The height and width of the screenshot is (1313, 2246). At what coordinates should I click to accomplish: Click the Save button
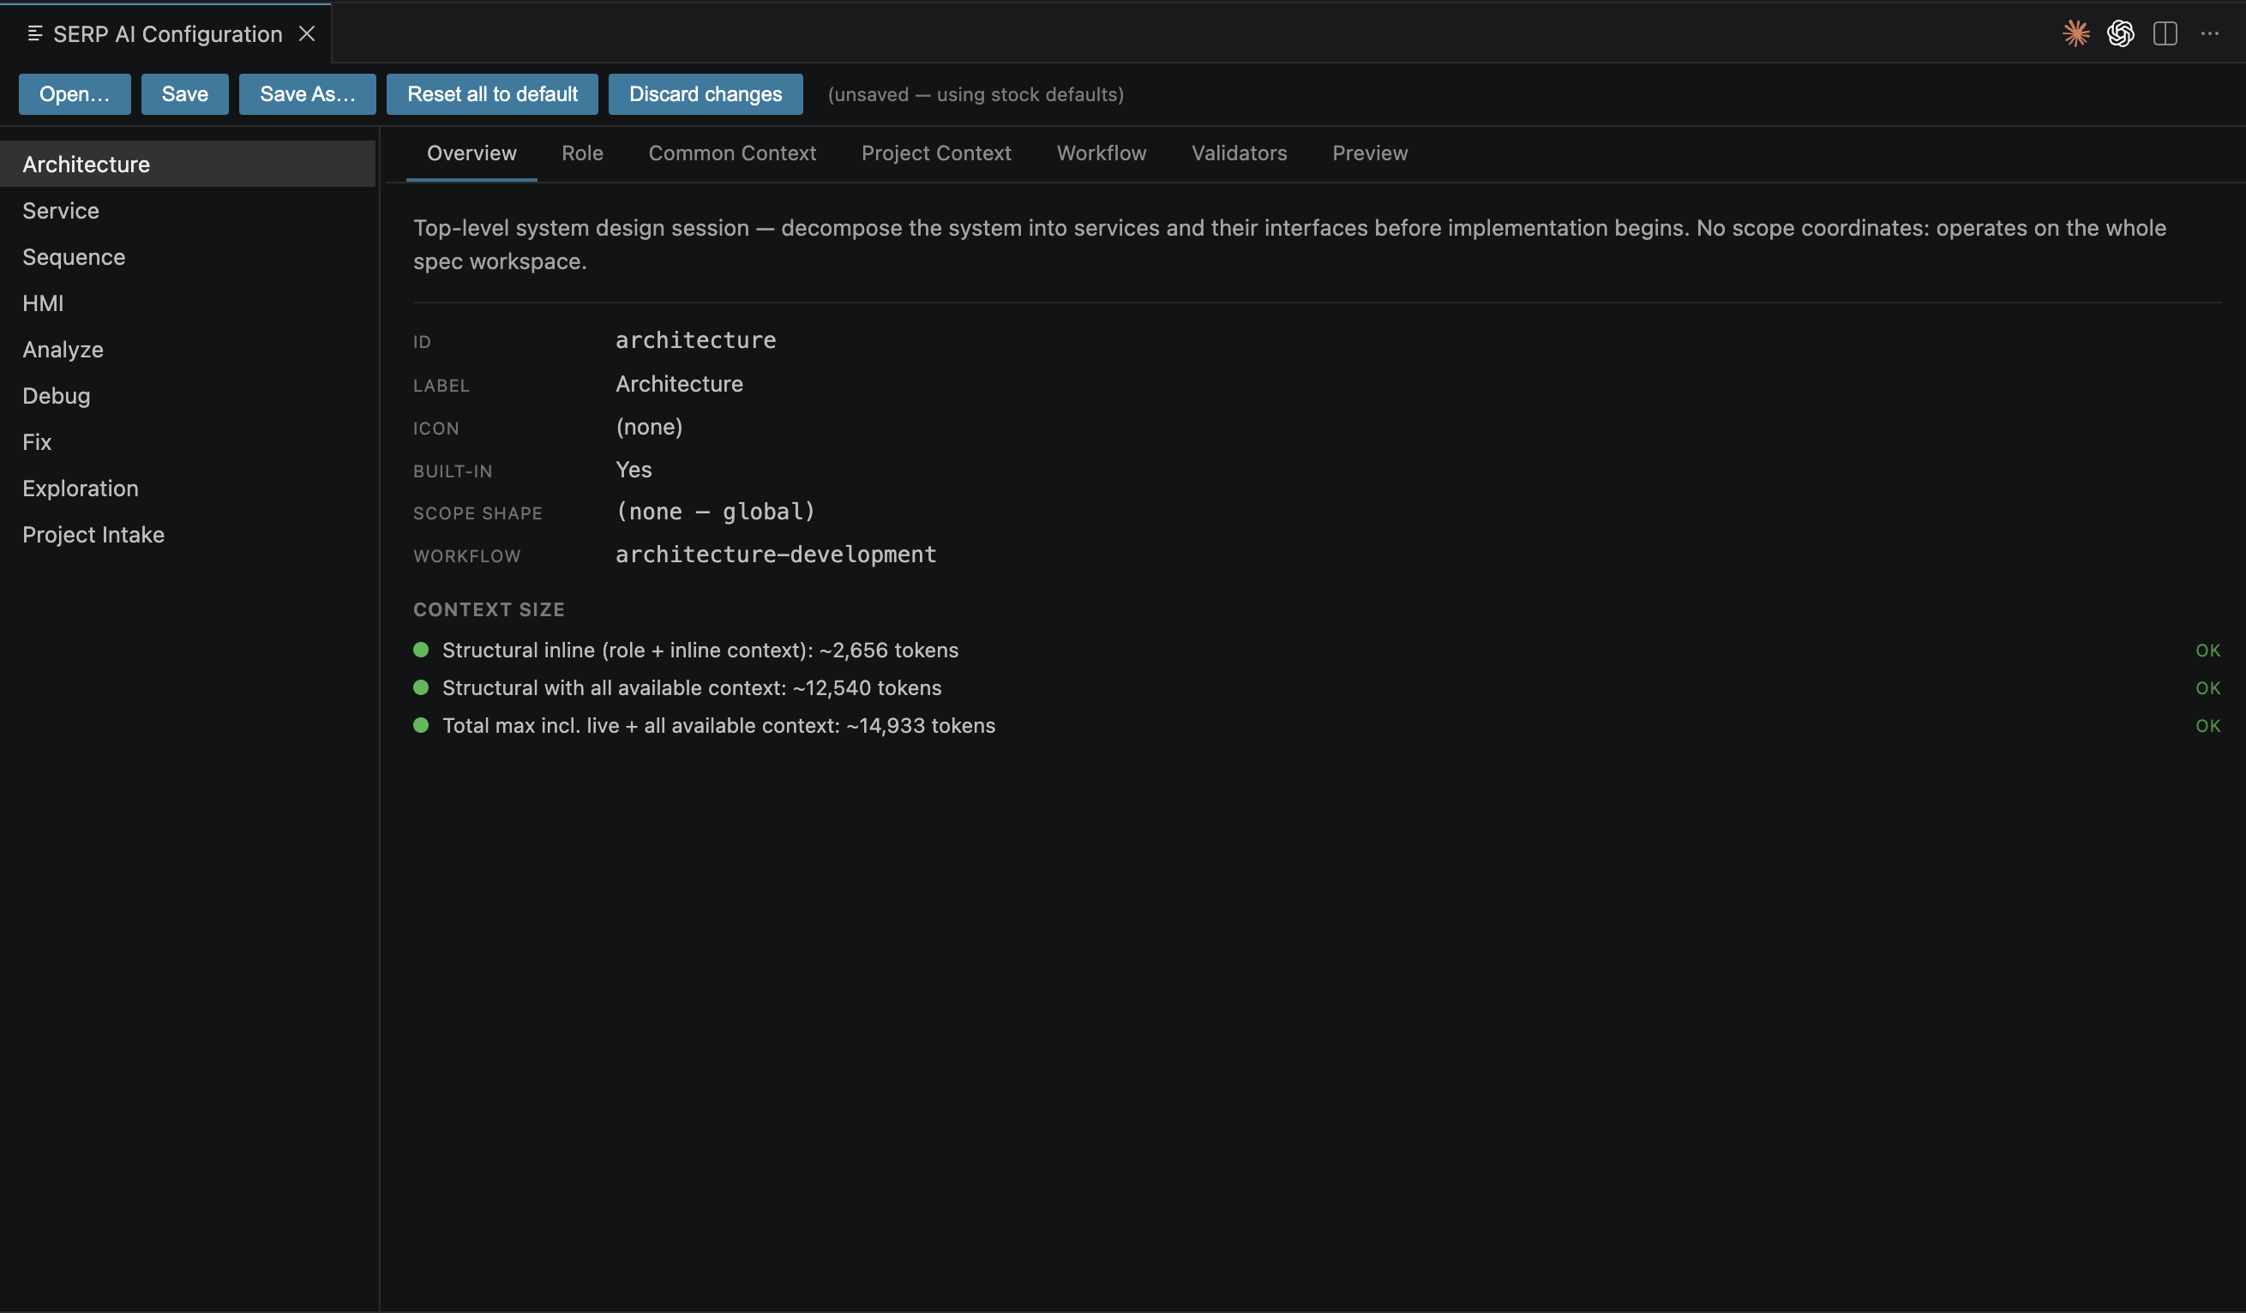coord(184,94)
